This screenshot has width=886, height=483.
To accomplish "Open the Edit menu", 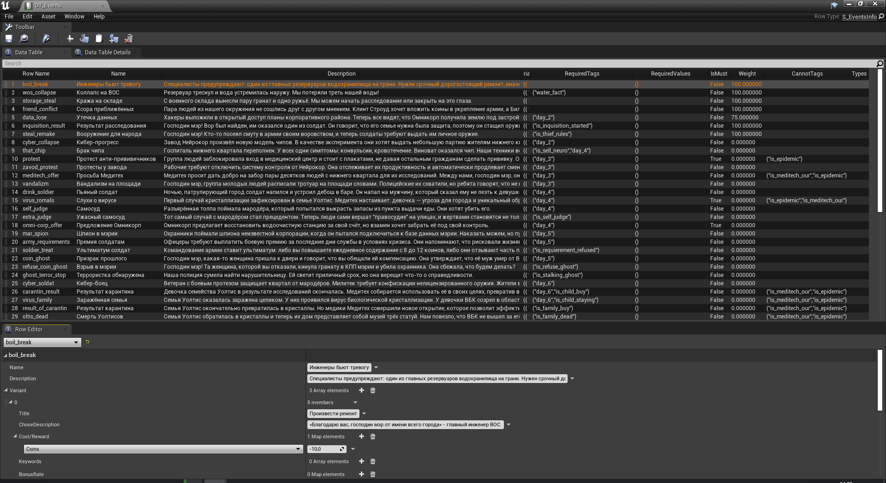I will tap(27, 17).
